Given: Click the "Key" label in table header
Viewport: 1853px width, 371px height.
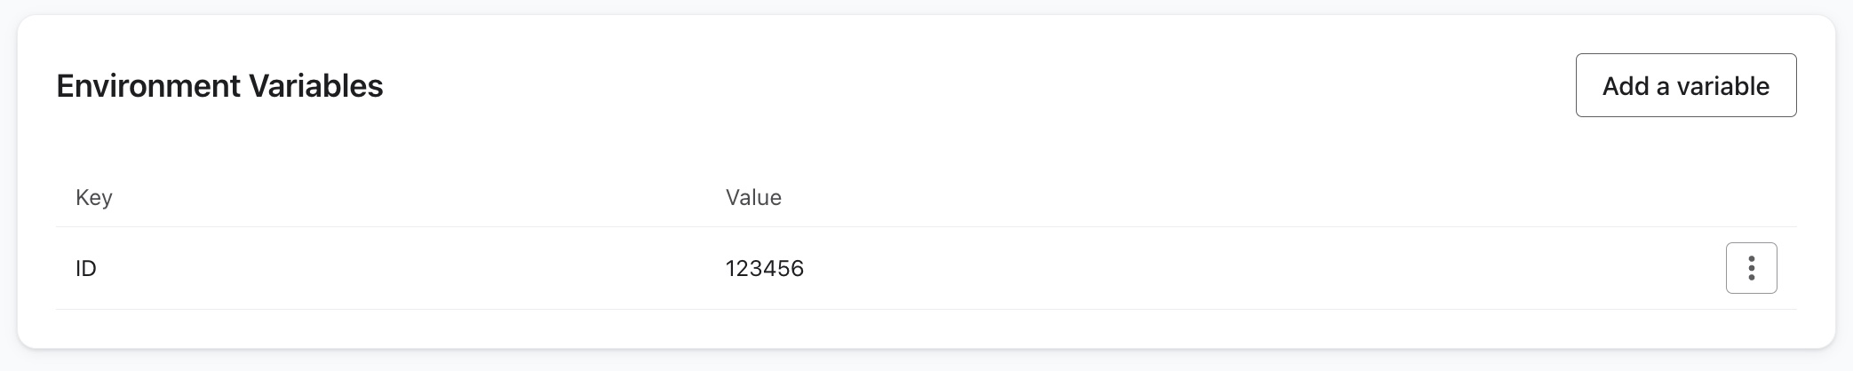Looking at the screenshot, I should (94, 197).
